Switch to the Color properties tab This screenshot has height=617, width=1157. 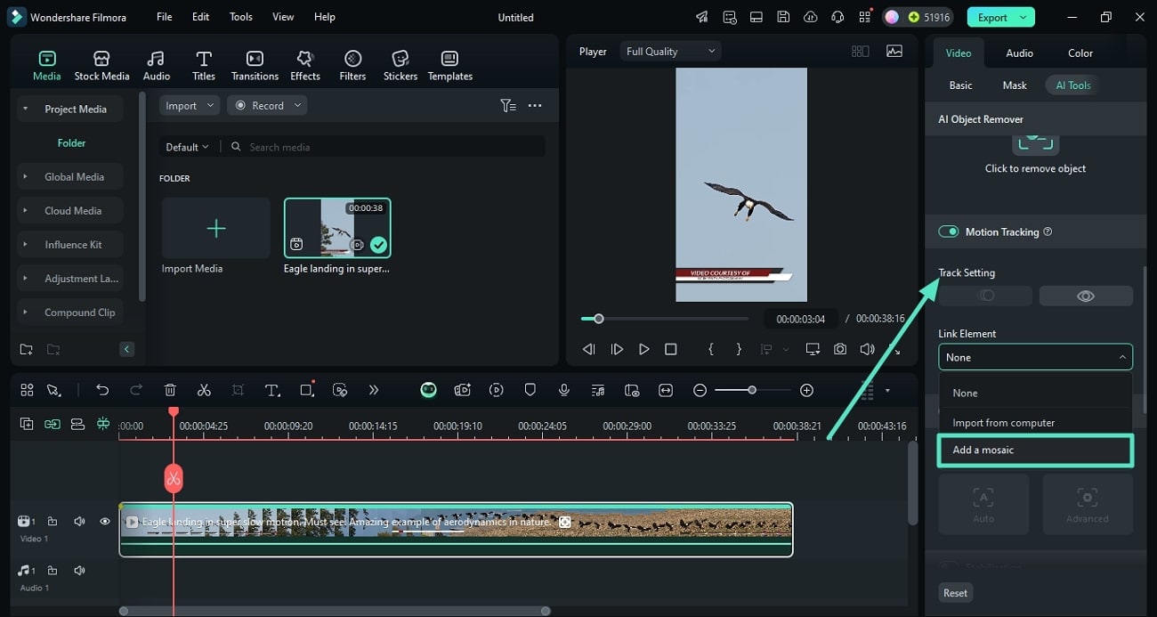(x=1080, y=53)
